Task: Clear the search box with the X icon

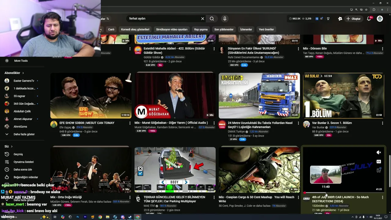Action: click(x=203, y=19)
